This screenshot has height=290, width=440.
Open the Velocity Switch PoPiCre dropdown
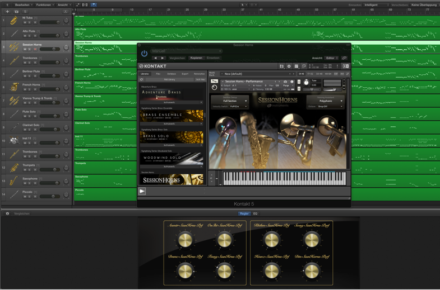[239, 107]
